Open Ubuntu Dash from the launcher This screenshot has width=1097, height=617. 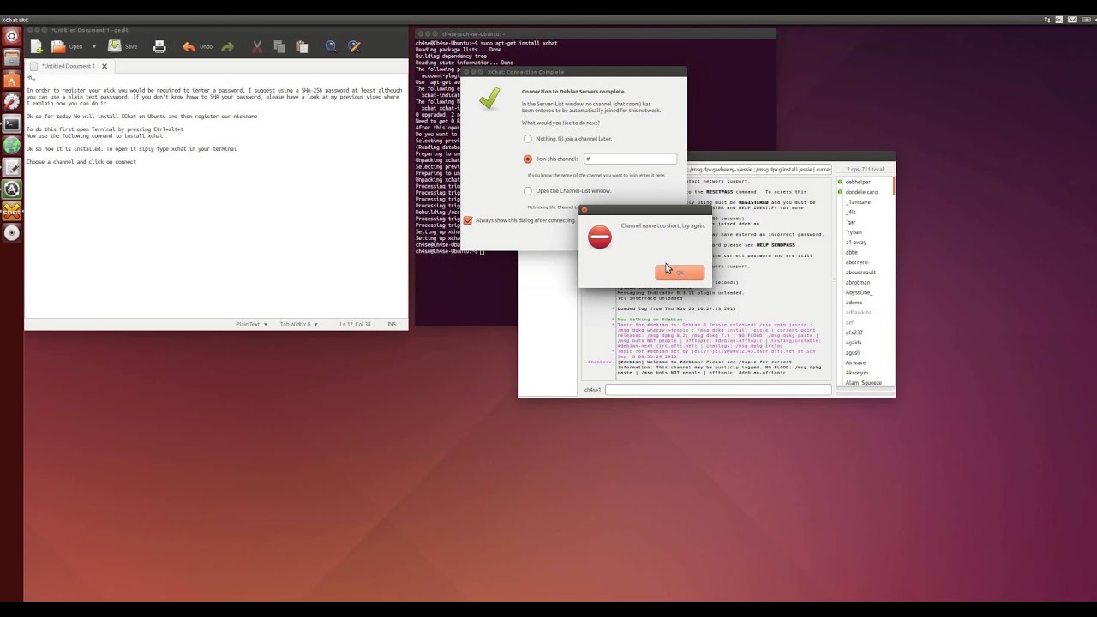pyautogui.click(x=11, y=36)
